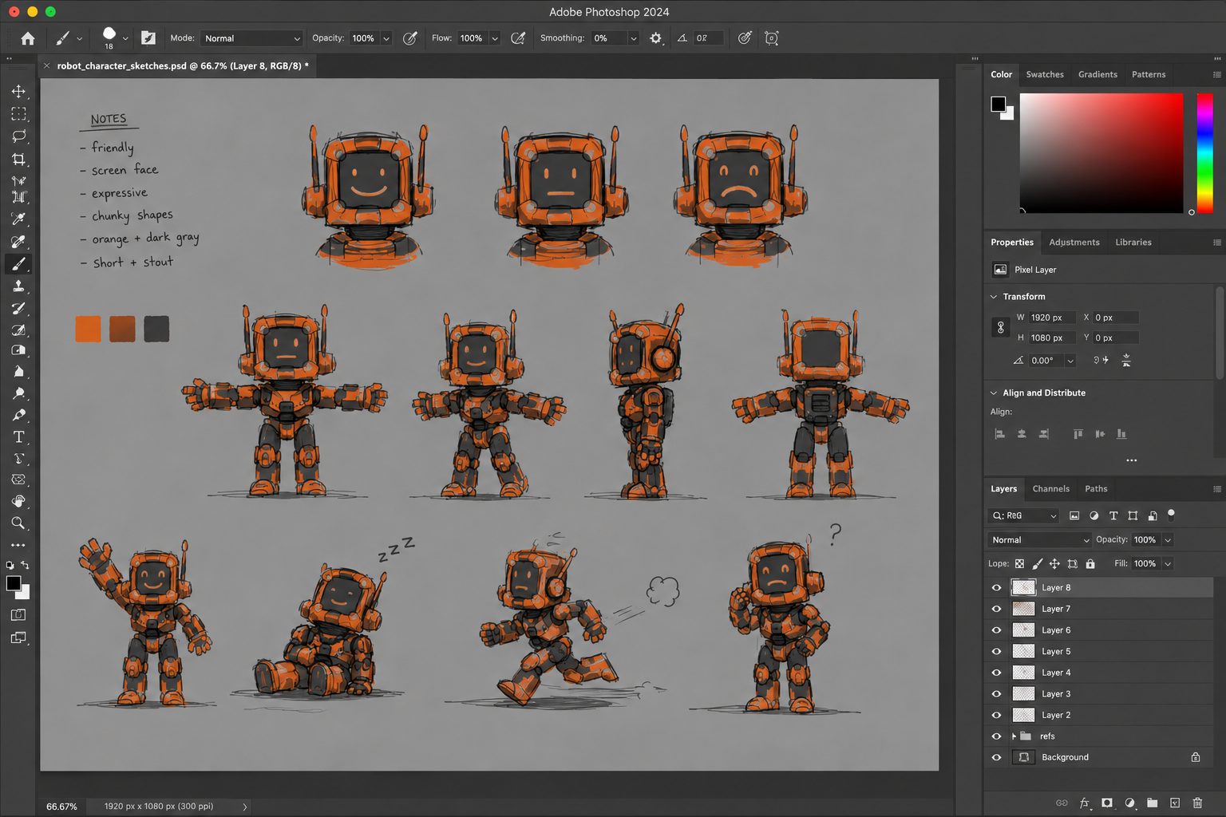
Task: Click foreground color swatch in toolbar
Action: [x=14, y=583]
